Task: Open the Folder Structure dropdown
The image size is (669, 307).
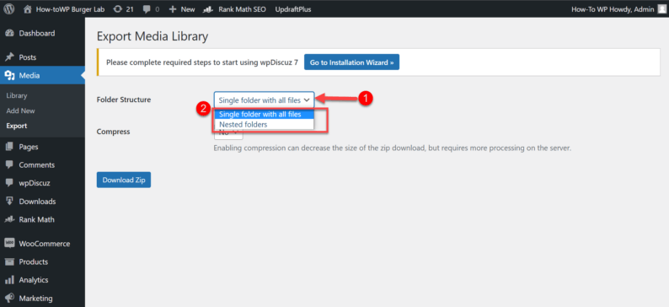Action: (x=264, y=100)
